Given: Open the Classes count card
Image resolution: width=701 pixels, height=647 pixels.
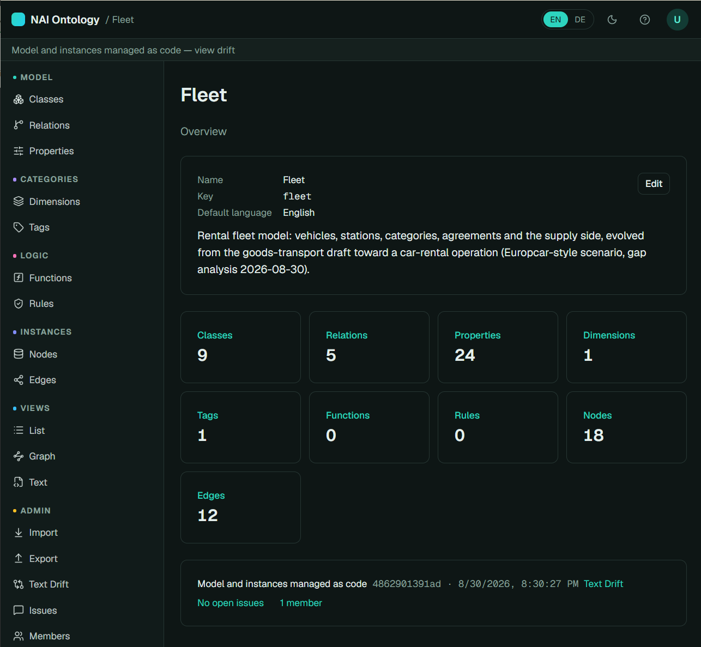Looking at the screenshot, I should (240, 347).
